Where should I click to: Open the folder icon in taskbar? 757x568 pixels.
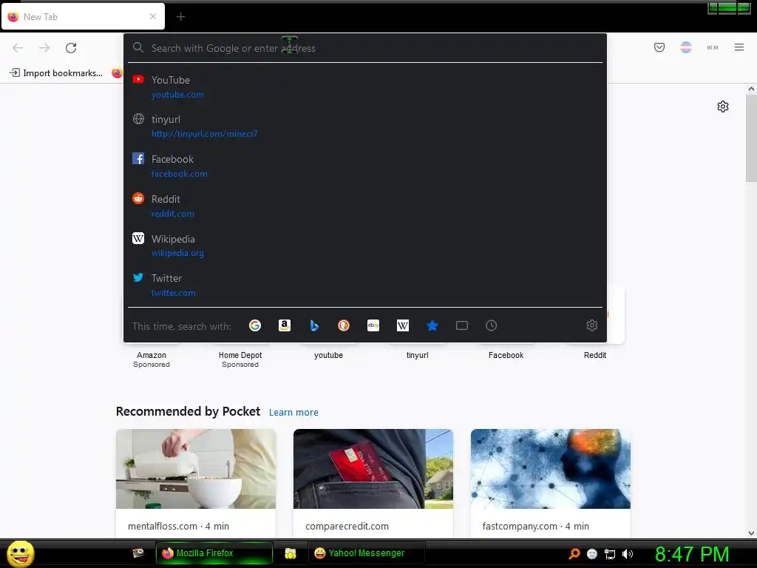pos(290,553)
